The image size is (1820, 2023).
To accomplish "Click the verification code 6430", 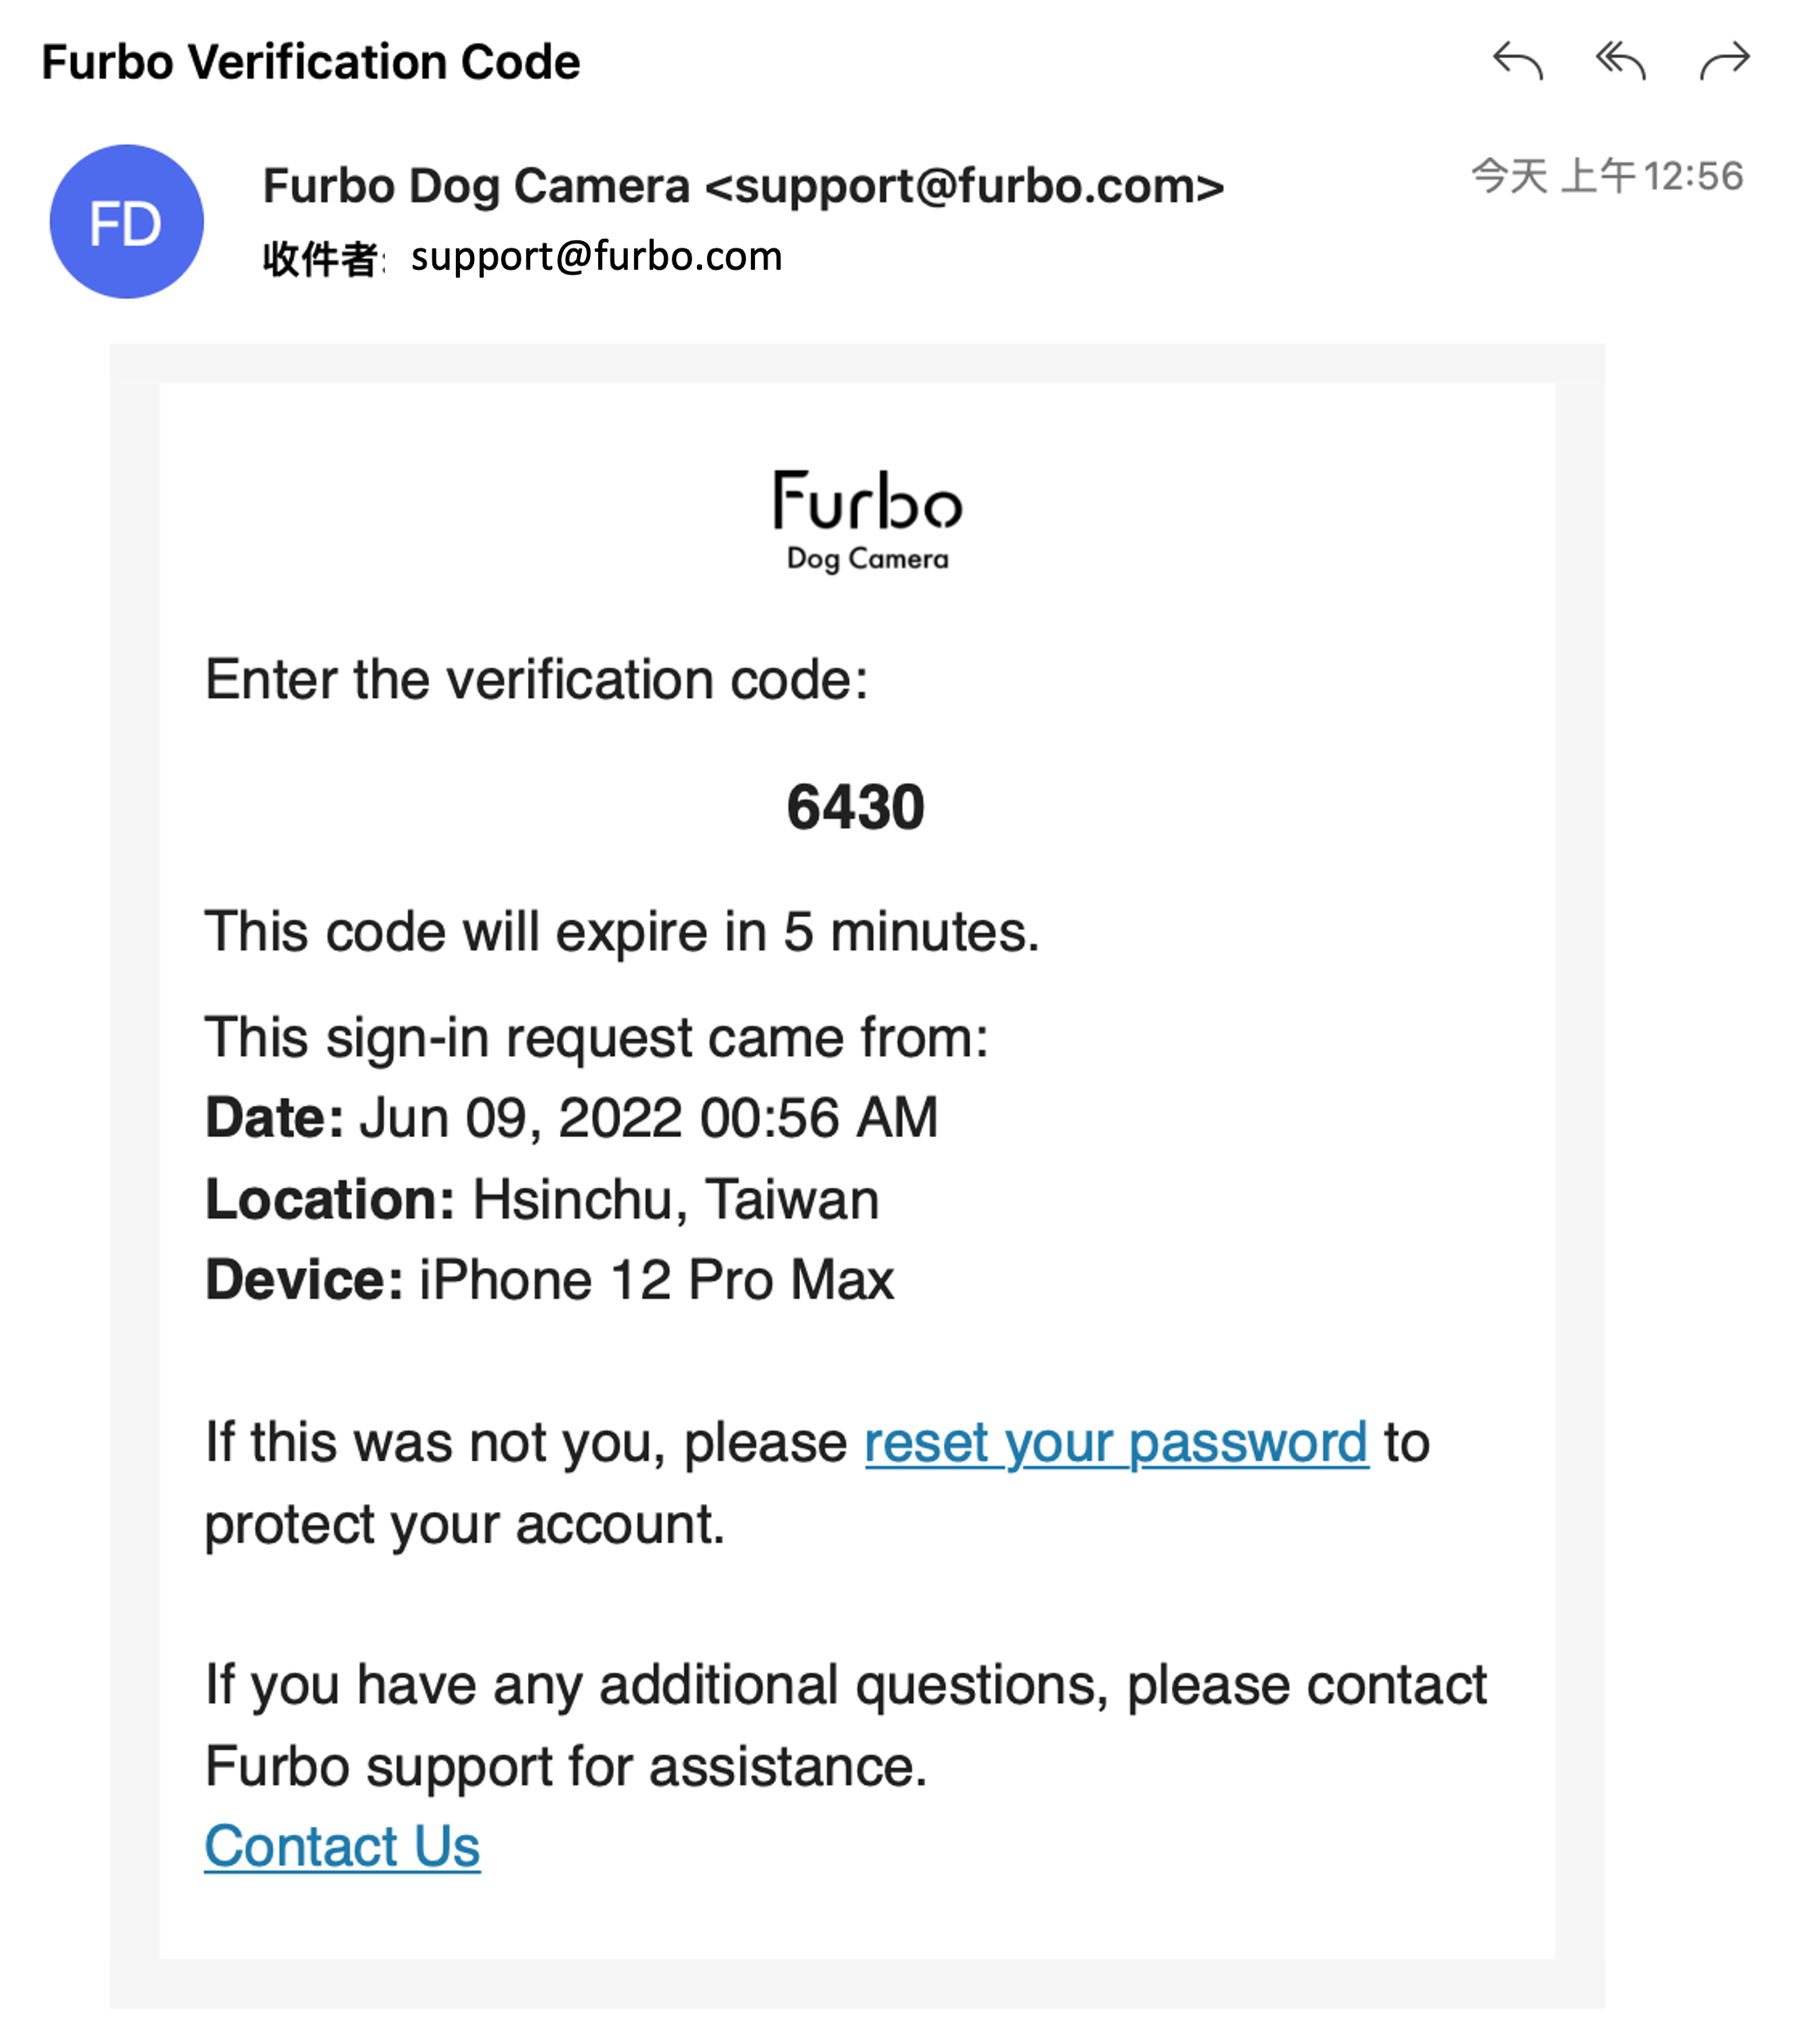I will tap(855, 808).
